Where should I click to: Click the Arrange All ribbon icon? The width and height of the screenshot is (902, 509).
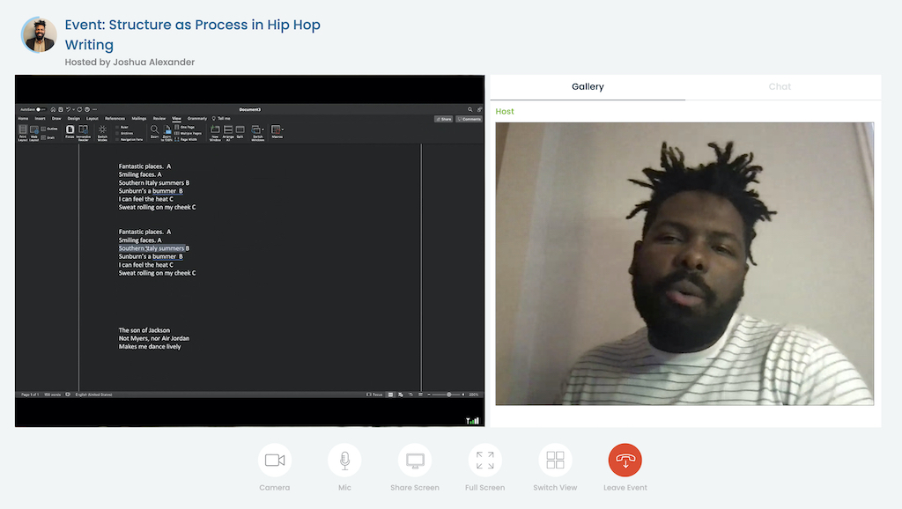pos(228,133)
